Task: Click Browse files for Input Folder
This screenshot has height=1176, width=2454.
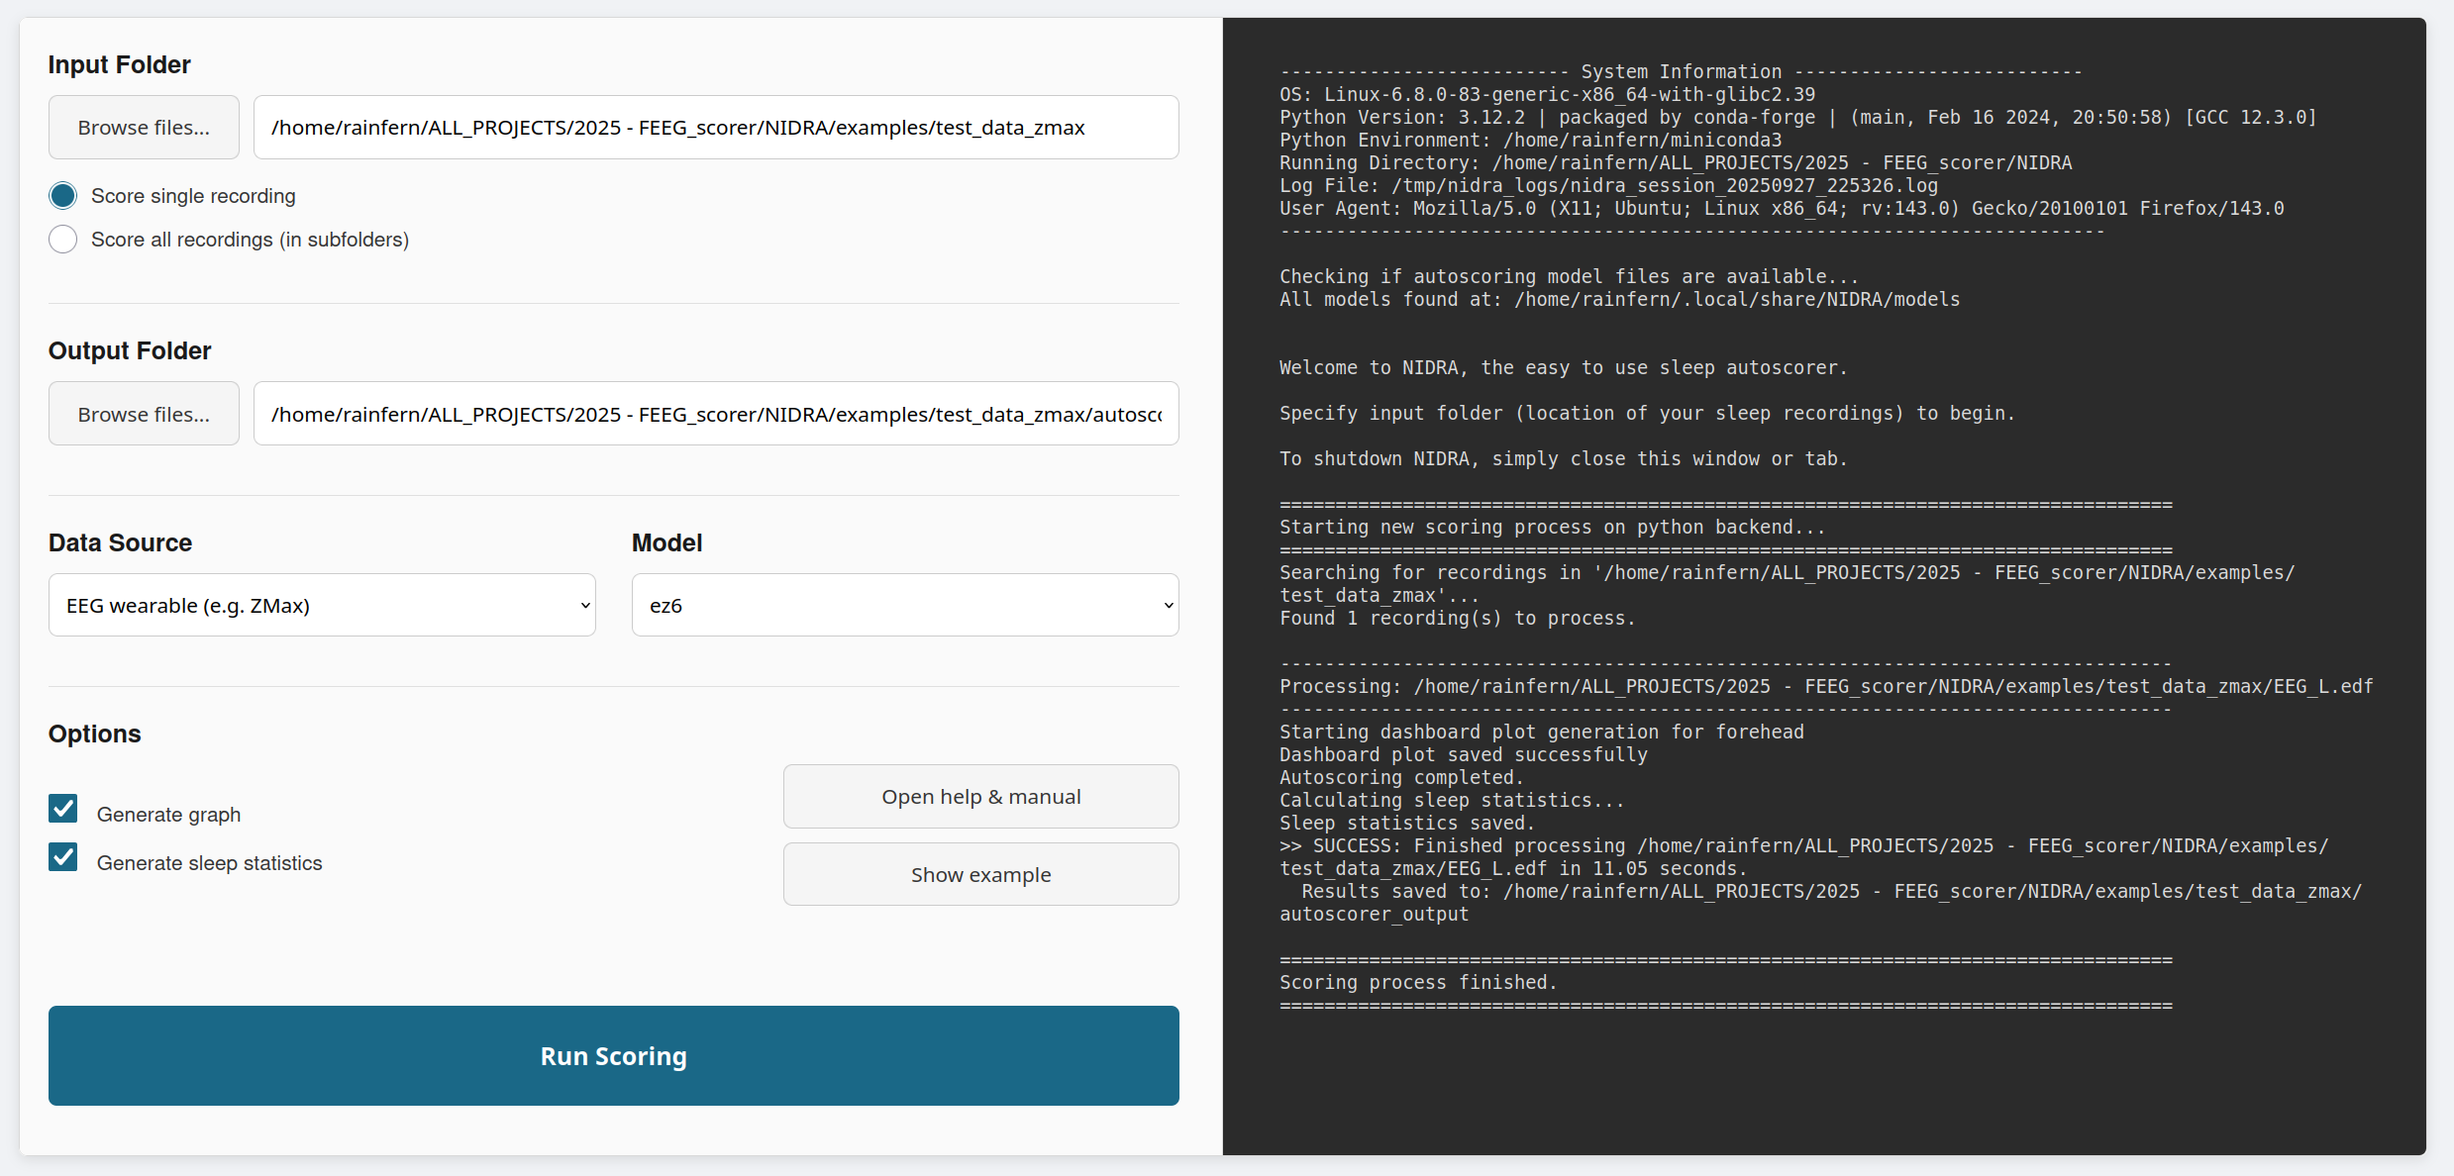Action: 144,128
